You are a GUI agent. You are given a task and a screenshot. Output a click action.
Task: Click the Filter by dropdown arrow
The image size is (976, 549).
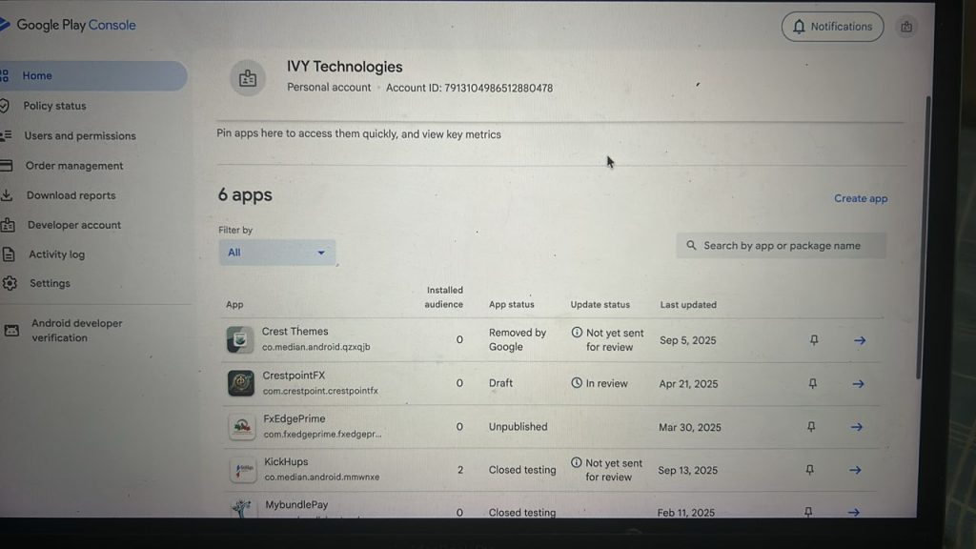click(x=321, y=253)
